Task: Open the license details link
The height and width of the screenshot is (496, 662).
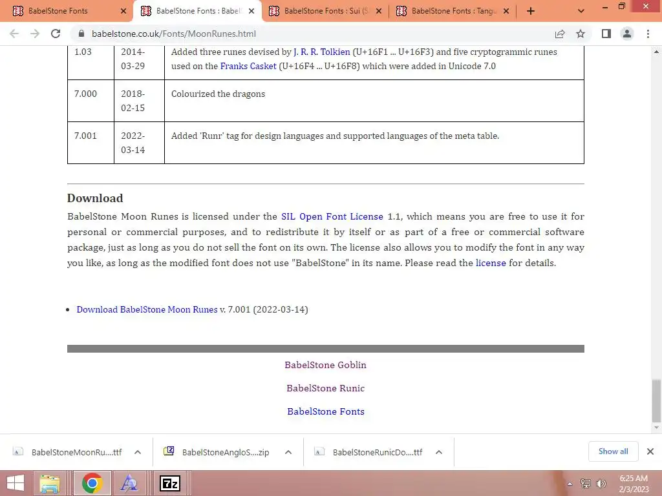Action: [x=491, y=263]
